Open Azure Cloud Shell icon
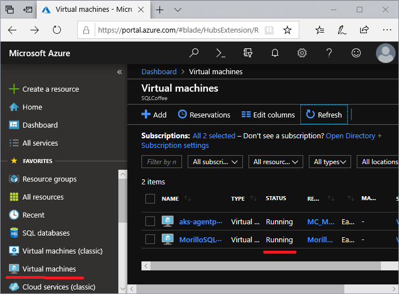399x294 pixels. click(x=221, y=53)
